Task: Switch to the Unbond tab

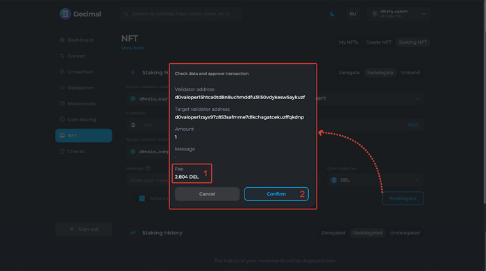Action: [410, 72]
